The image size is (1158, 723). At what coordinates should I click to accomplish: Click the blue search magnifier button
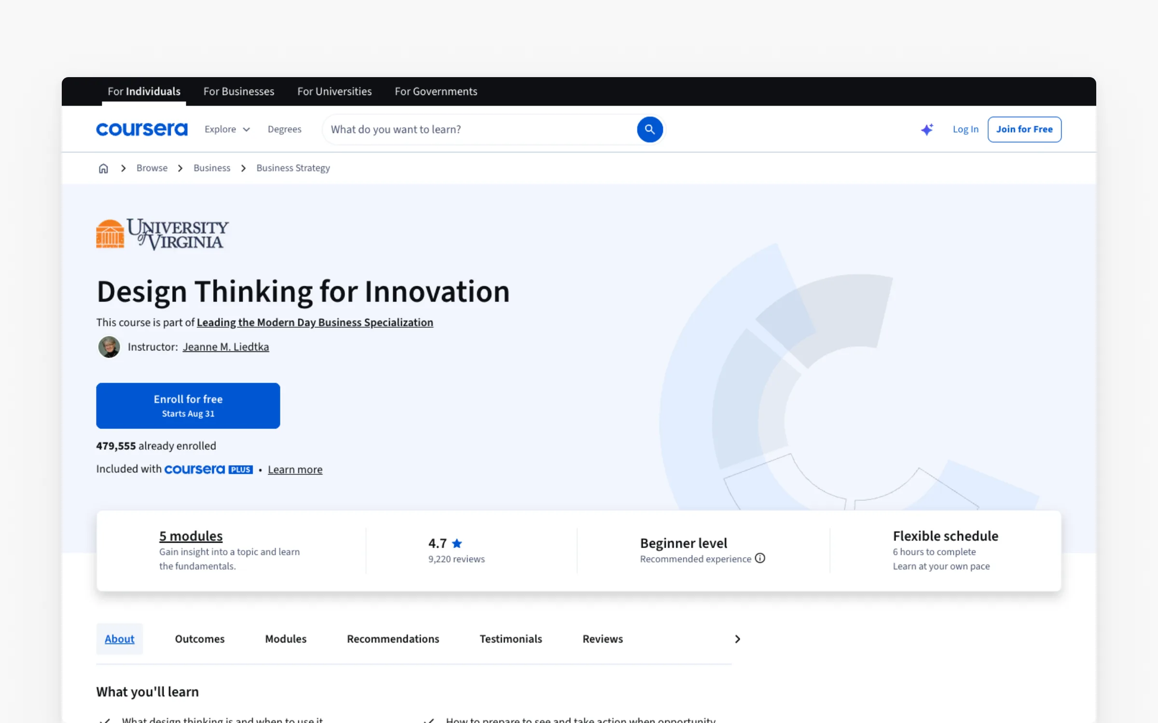point(649,129)
